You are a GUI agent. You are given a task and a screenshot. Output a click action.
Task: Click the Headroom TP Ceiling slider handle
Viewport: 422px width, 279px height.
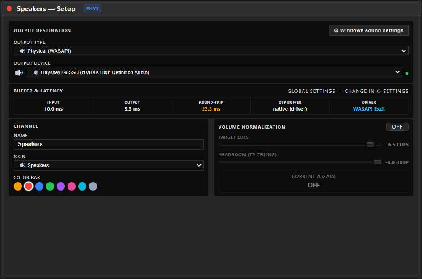point(378,162)
